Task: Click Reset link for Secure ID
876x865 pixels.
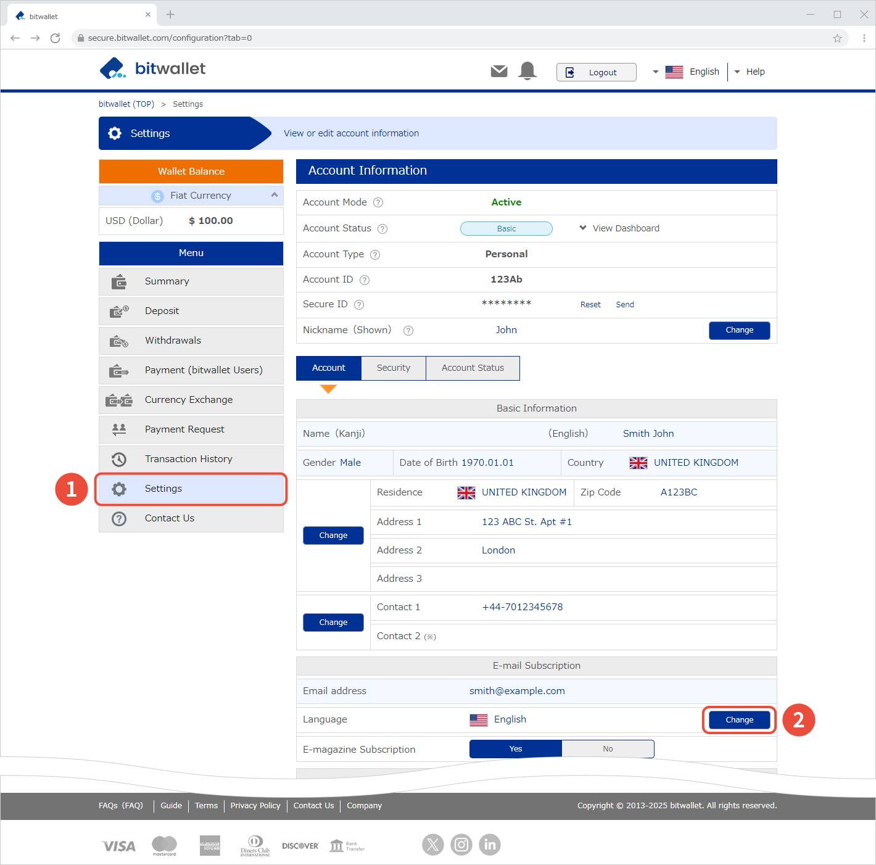Action: pos(590,305)
